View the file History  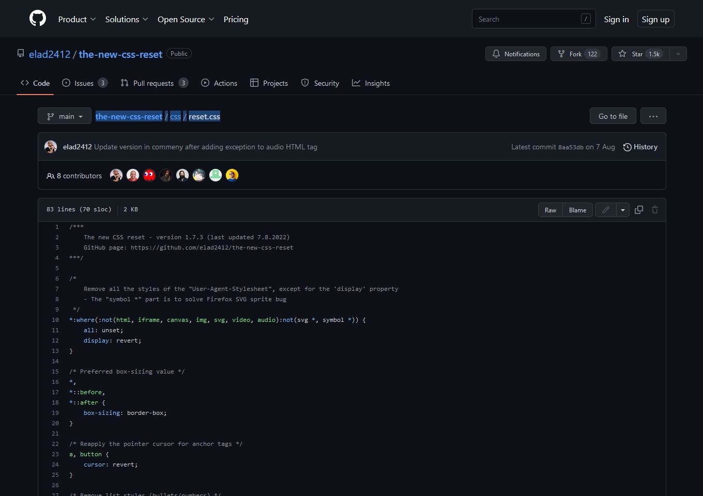pos(640,147)
